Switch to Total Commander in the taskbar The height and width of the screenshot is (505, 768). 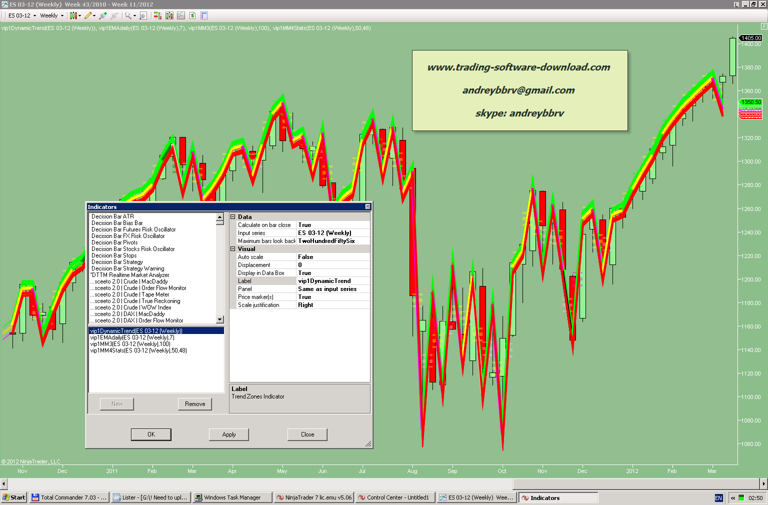[69, 497]
